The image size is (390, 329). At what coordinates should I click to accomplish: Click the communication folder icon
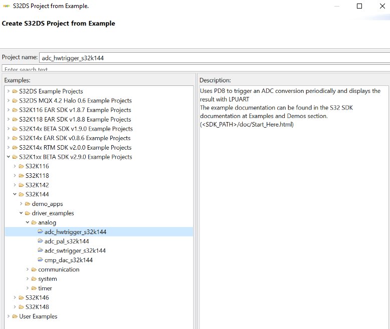click(x=34, y=269)
